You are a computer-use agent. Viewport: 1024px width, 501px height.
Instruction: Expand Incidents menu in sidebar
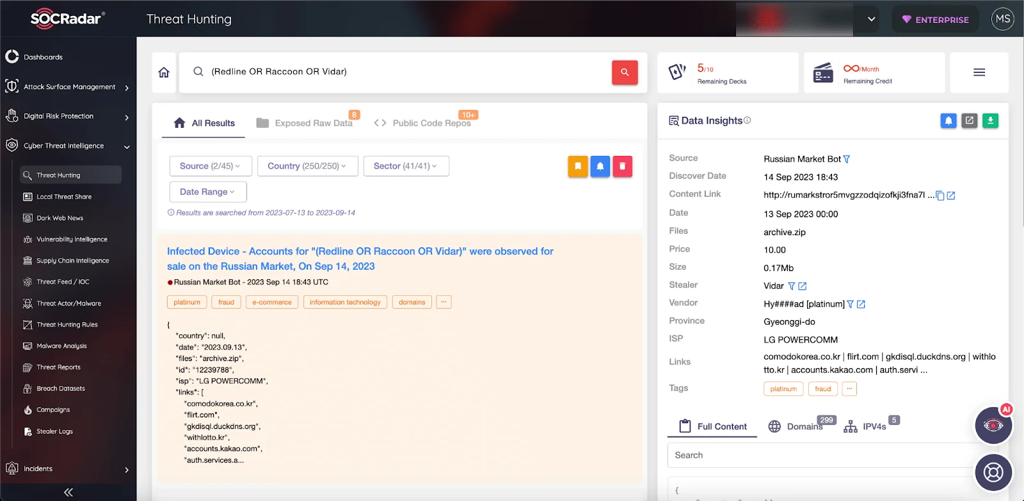click(x=68, y=469)
